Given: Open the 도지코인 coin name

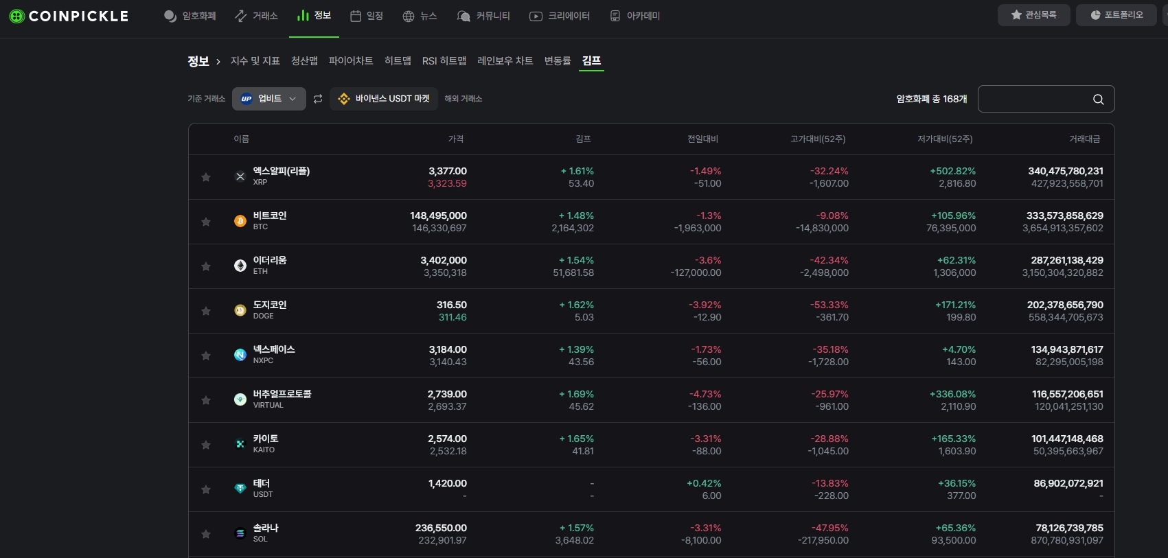Looking at the screenshot, I should coord(270,305).
